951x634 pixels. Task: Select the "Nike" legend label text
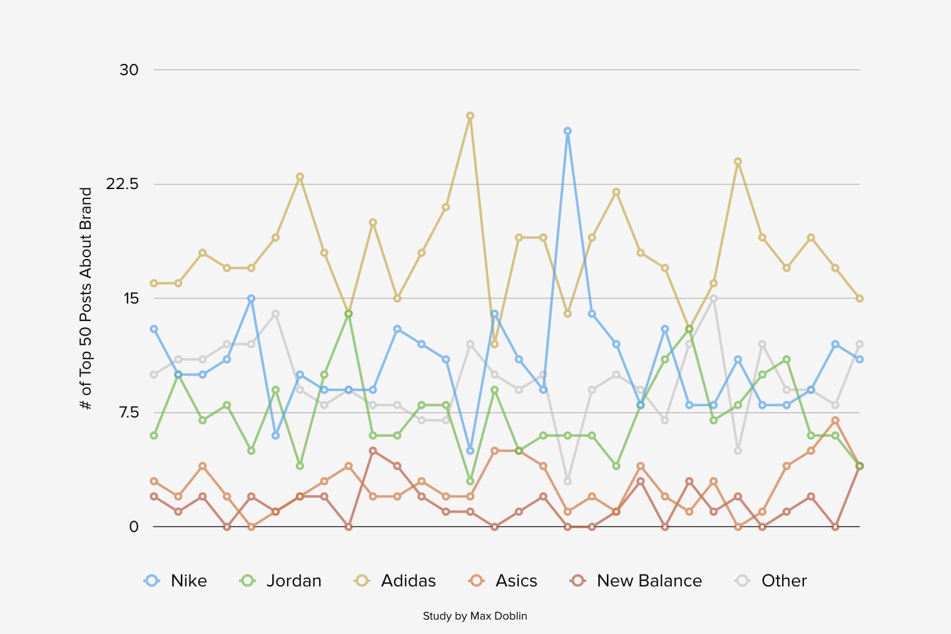pos(188,581)
